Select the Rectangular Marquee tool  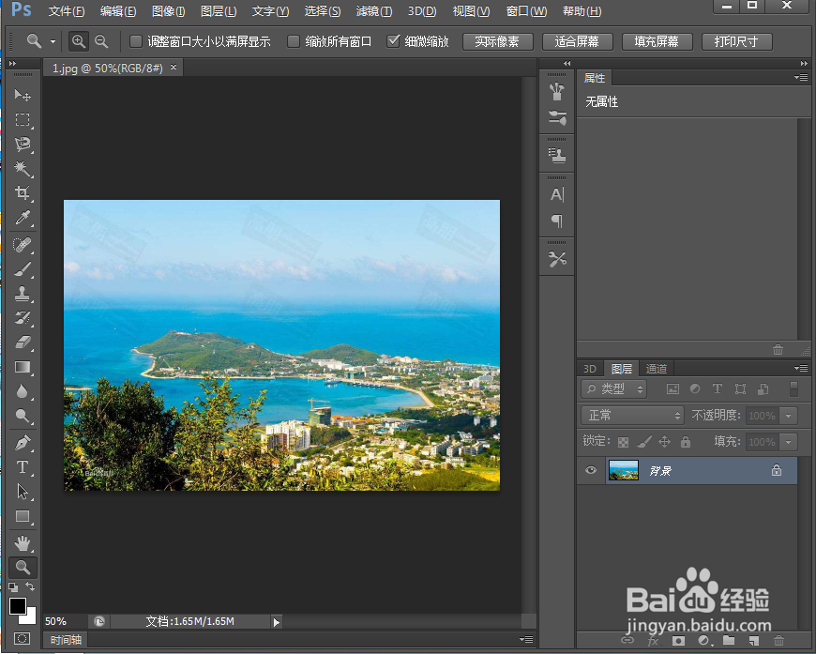pyautogui.click(x=23, y=120)
